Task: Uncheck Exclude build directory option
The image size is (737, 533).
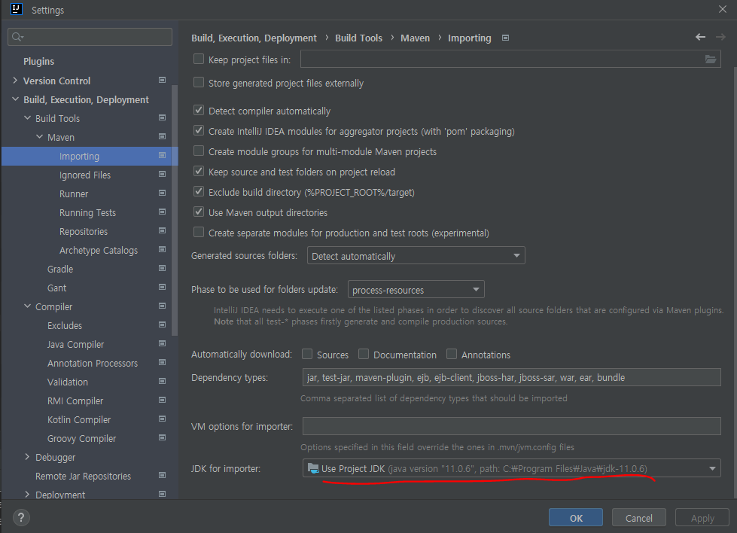Action: (199, 191)
